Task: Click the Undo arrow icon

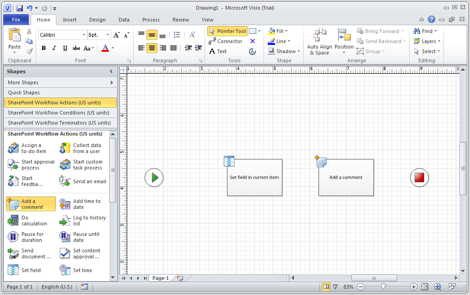Action: (30, 8)
